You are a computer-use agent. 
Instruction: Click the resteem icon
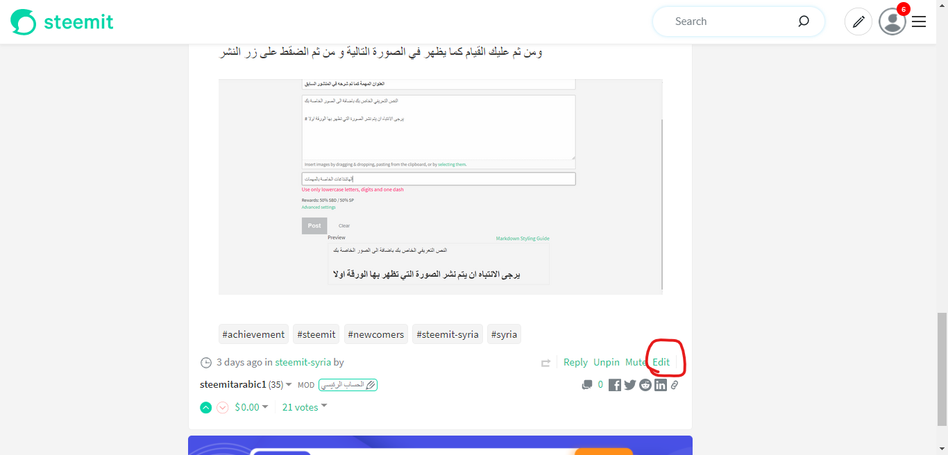coord(546,363)
